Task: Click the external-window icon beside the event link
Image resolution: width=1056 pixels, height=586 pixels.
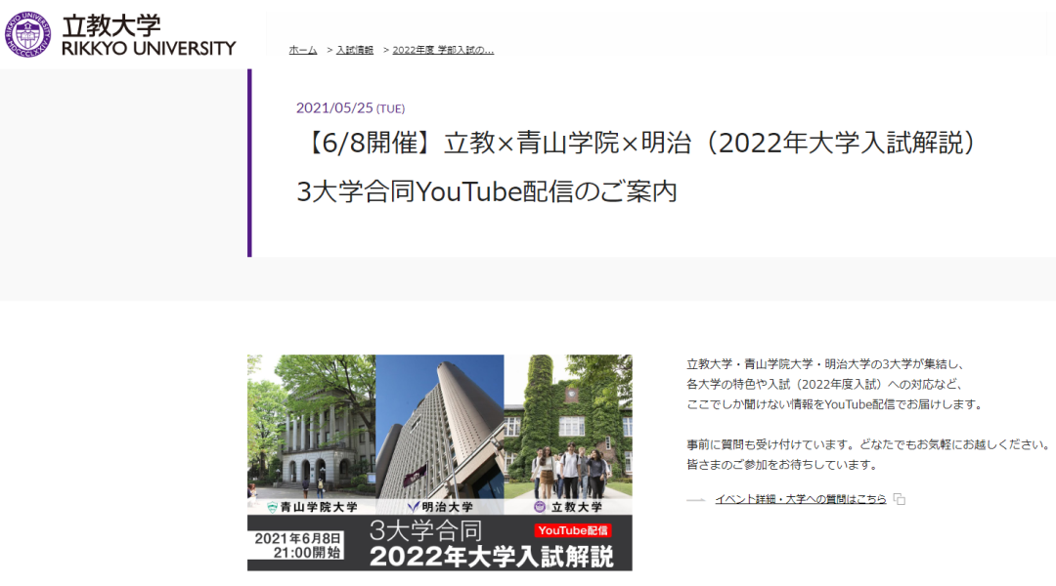Action: click(900, 499)
